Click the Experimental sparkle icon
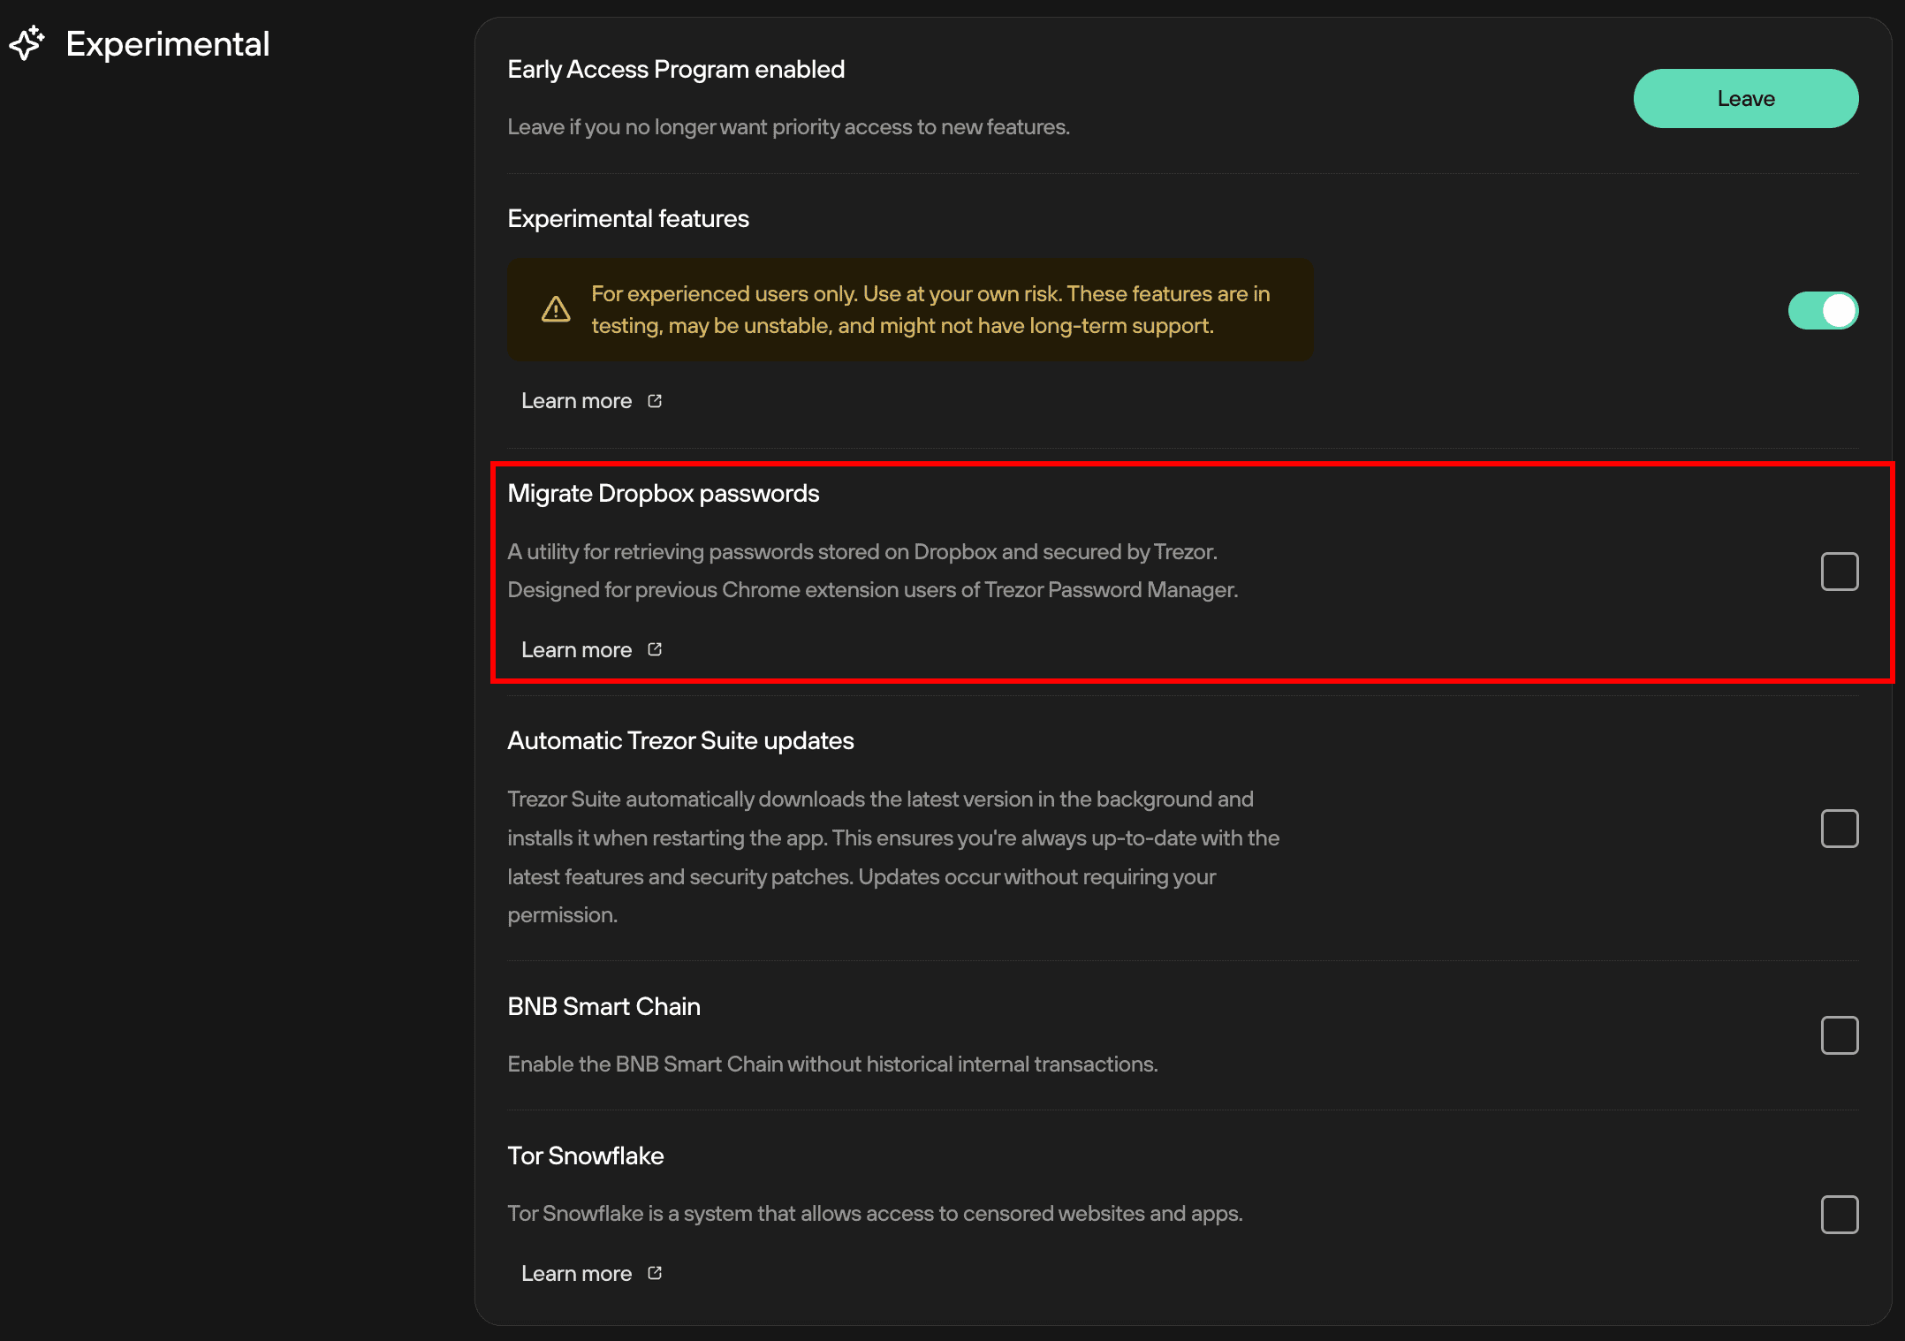The width and height of the screenshot is (1905, 1341). coord(27,43)
